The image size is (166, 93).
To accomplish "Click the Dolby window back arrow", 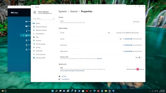I will [10, 7].
